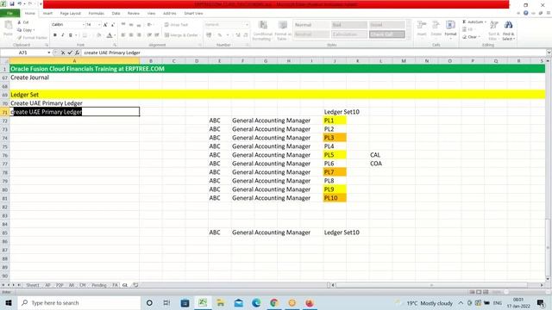Viewport: 552px width, 310px height.
Task: Click the Decrease Font Size icon
Action: click(x=113, y=25)
